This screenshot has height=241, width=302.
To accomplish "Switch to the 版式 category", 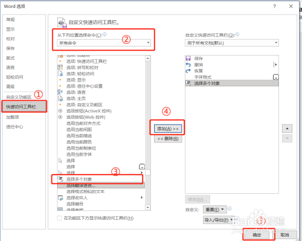I will (10, 58).
